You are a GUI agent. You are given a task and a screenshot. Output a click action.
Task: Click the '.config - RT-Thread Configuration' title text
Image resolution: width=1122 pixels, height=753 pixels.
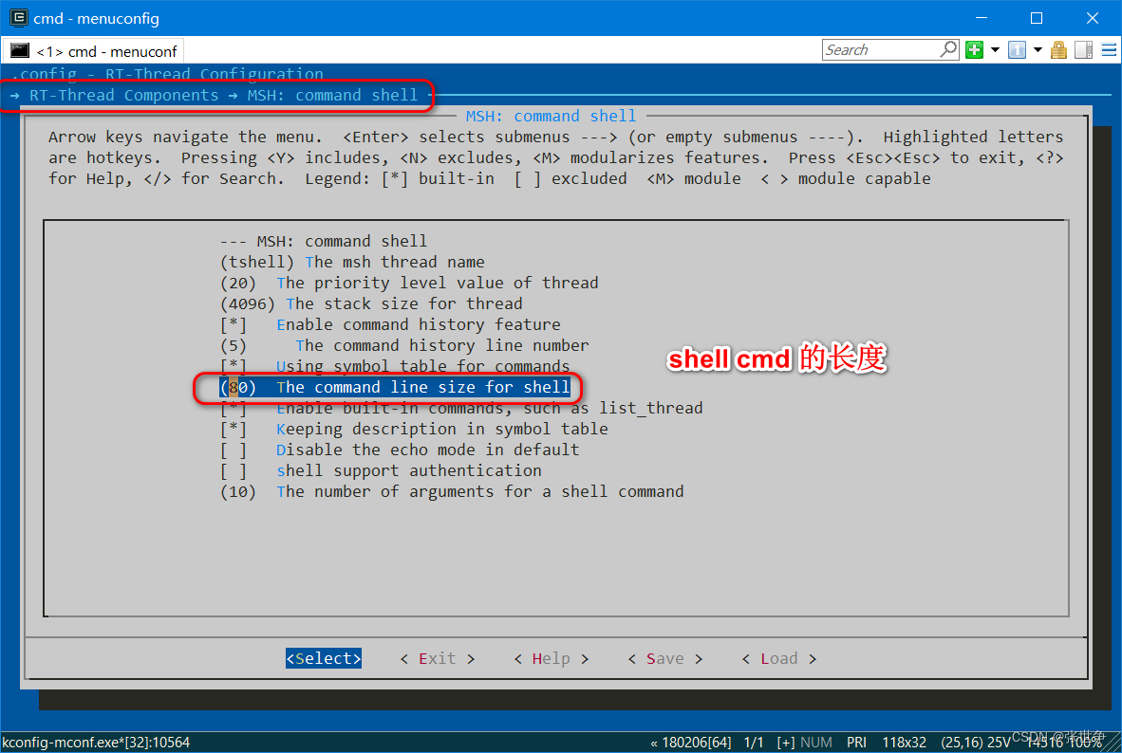coord(167,74)
